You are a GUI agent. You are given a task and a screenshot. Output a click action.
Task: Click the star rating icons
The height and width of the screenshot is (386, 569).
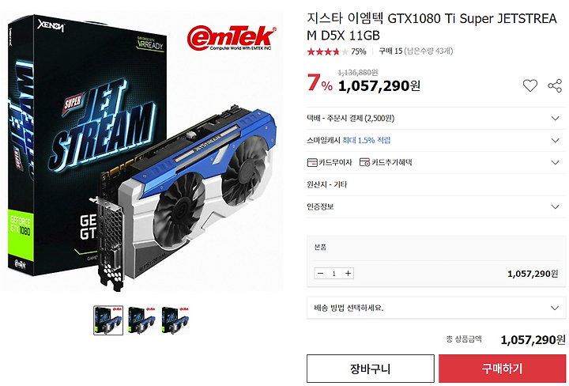(328, 51)
